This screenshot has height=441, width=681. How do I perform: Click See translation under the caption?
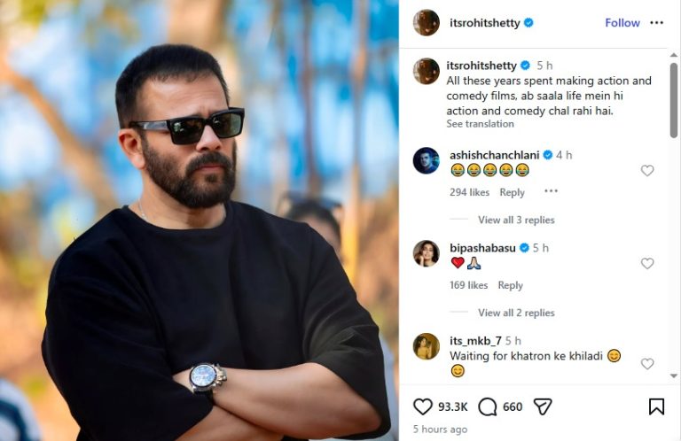480,124
